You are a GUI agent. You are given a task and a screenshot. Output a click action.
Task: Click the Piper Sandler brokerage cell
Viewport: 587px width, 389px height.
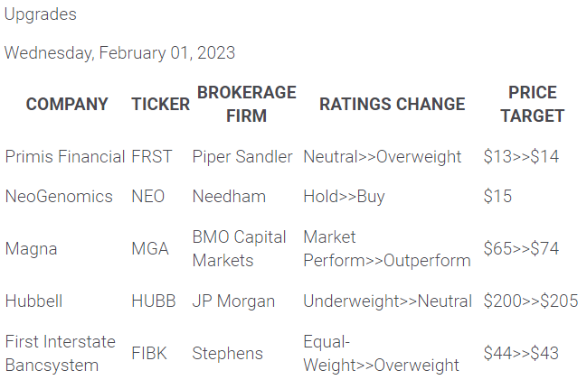242,156
